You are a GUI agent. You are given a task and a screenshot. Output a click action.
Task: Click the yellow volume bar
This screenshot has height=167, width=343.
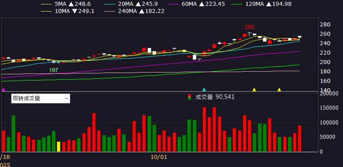(x=59, y=147)
